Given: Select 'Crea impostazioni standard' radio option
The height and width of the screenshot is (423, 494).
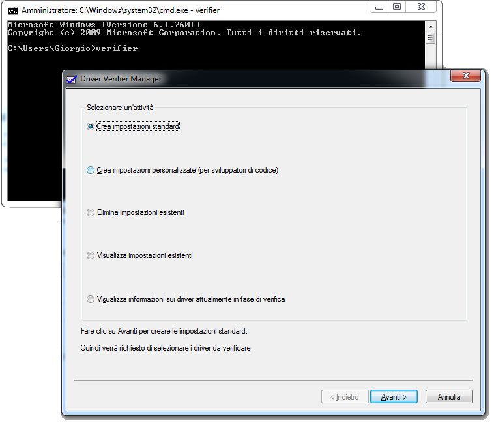Looking at the screenshot, I should pos(91,126).
